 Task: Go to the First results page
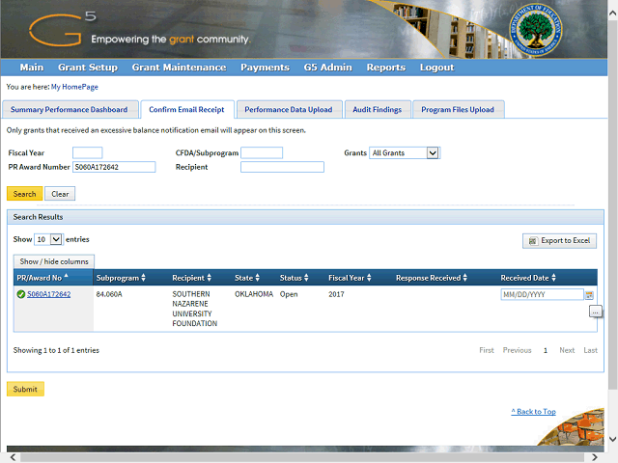487,350
